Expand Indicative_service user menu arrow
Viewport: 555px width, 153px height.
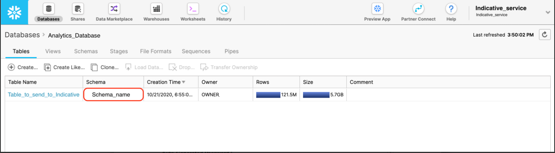point(548,13)
